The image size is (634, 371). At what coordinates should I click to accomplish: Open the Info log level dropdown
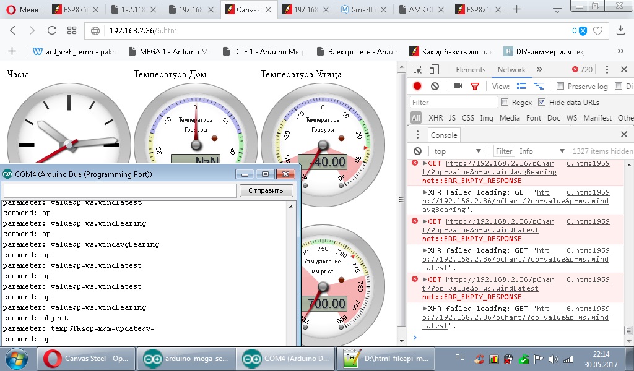point(542,151)
